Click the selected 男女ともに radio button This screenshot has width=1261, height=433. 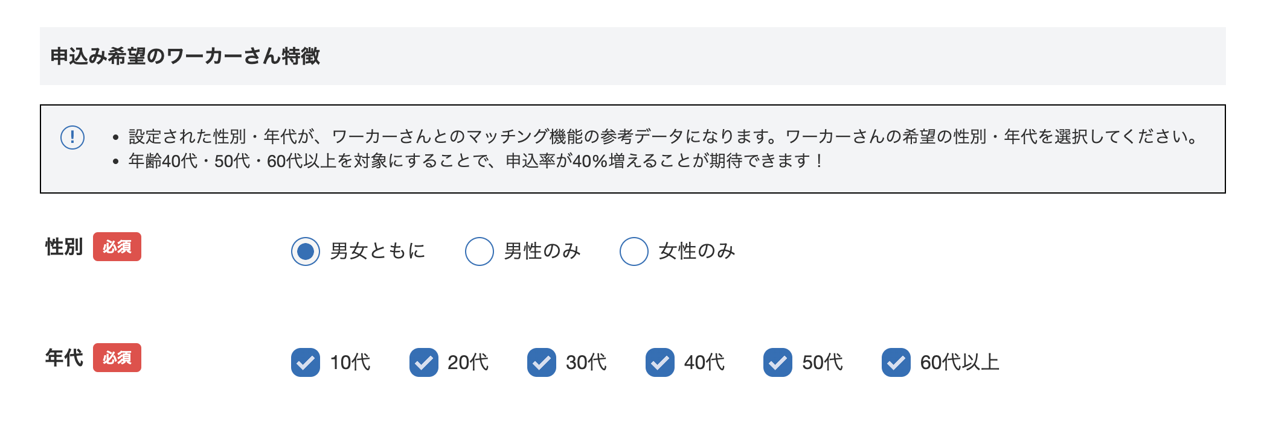[306, 251]
